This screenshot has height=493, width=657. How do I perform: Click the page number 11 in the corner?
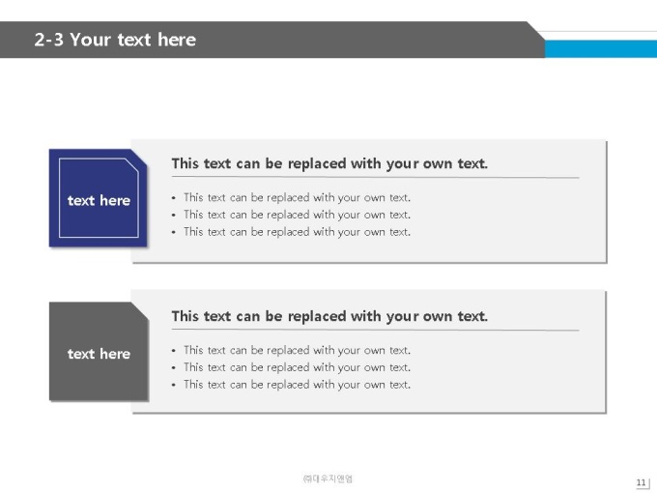(642, 482)
